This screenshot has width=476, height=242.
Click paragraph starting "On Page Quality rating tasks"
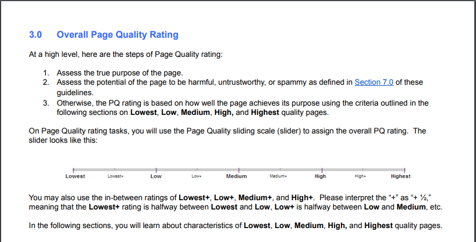click(x=226, y=131)
